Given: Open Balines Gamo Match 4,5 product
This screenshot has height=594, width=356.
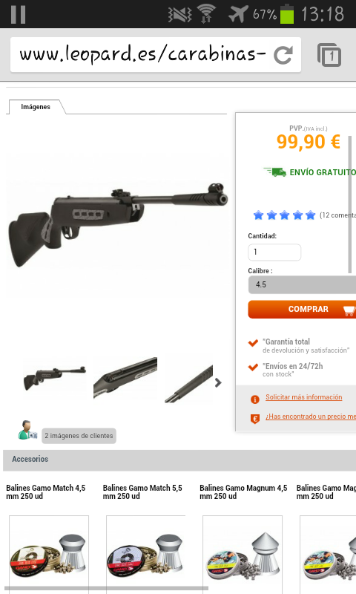Looking at the screenshot, I should click(x=46, y=492).
